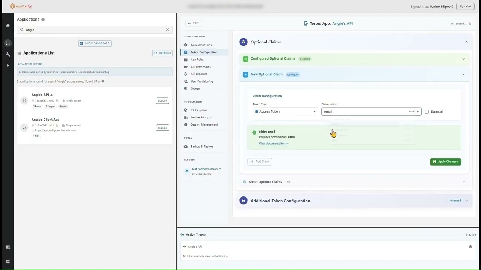Screen dimensions: 481x270
Task: Copy tested app ID in header
Action: (470, 24)
